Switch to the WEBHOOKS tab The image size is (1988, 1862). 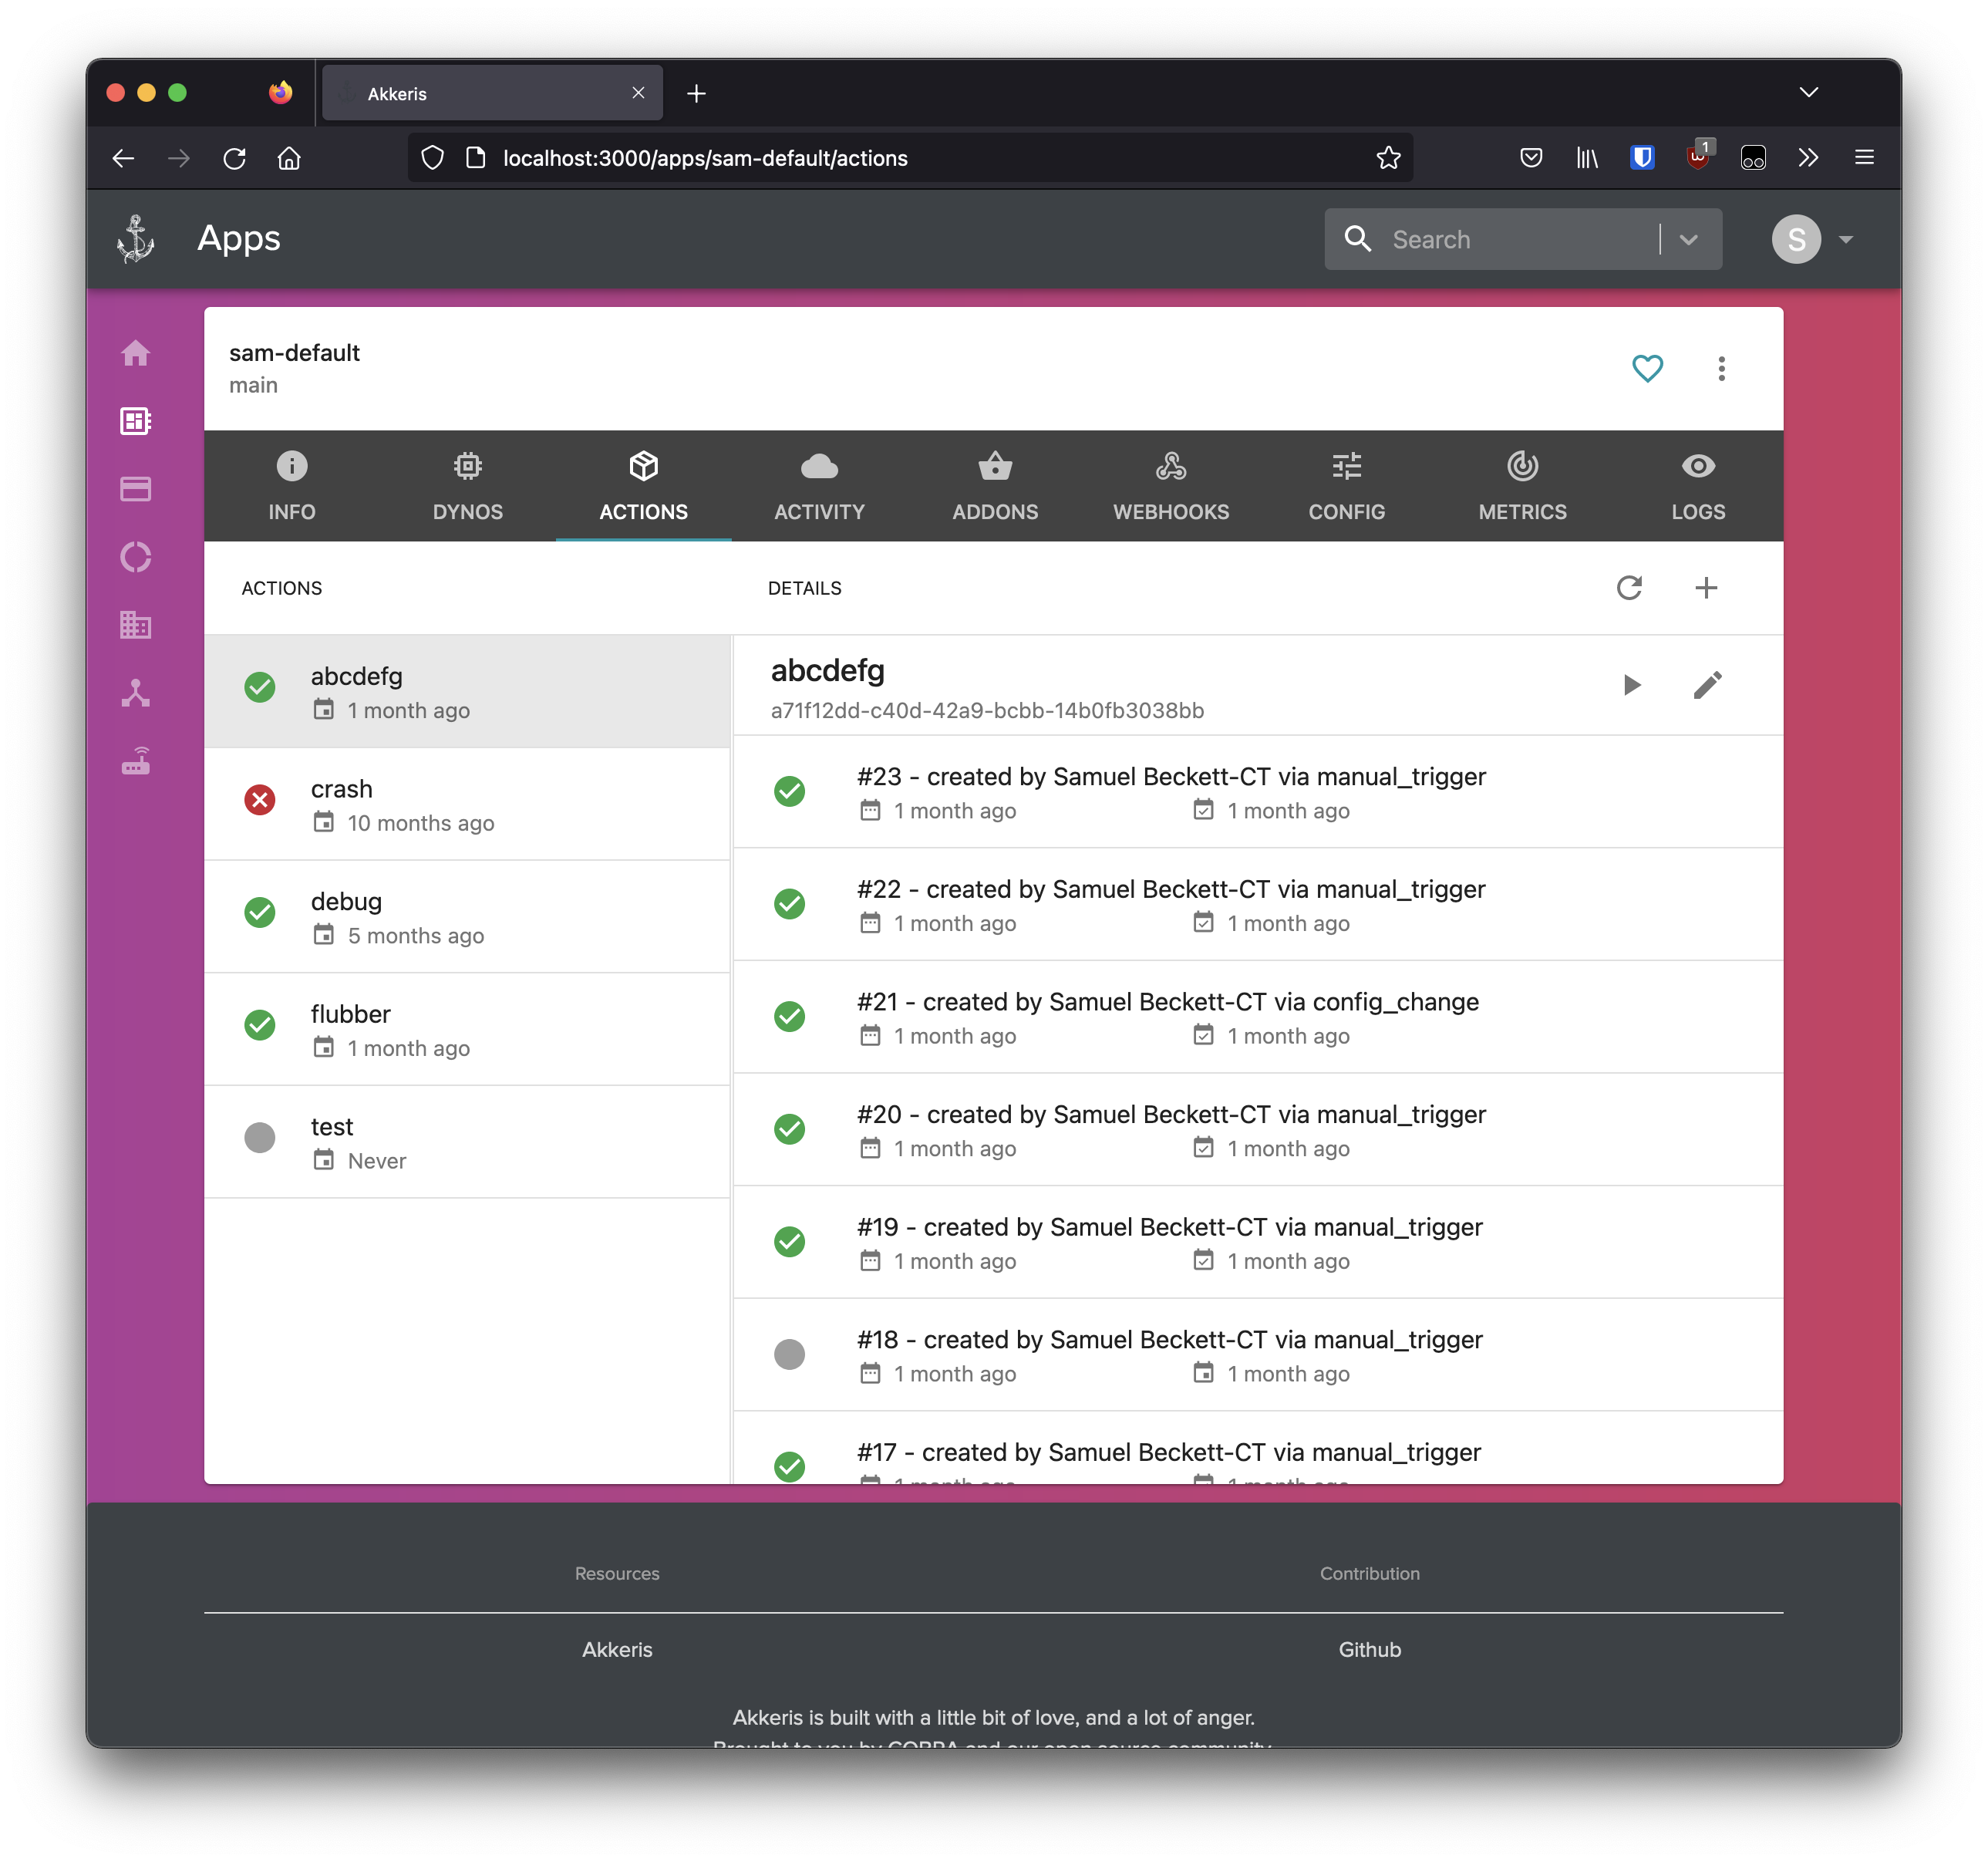tap(1171, 487)
